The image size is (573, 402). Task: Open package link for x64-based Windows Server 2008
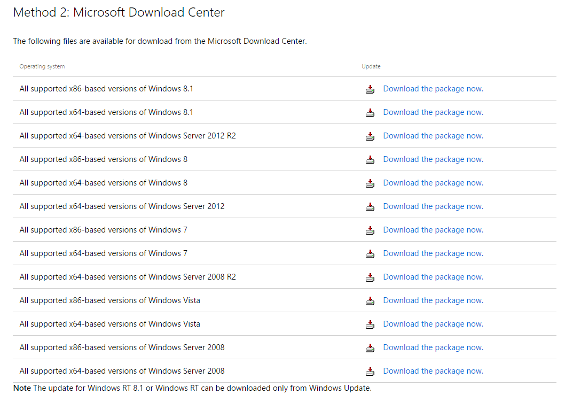point(433,371)
